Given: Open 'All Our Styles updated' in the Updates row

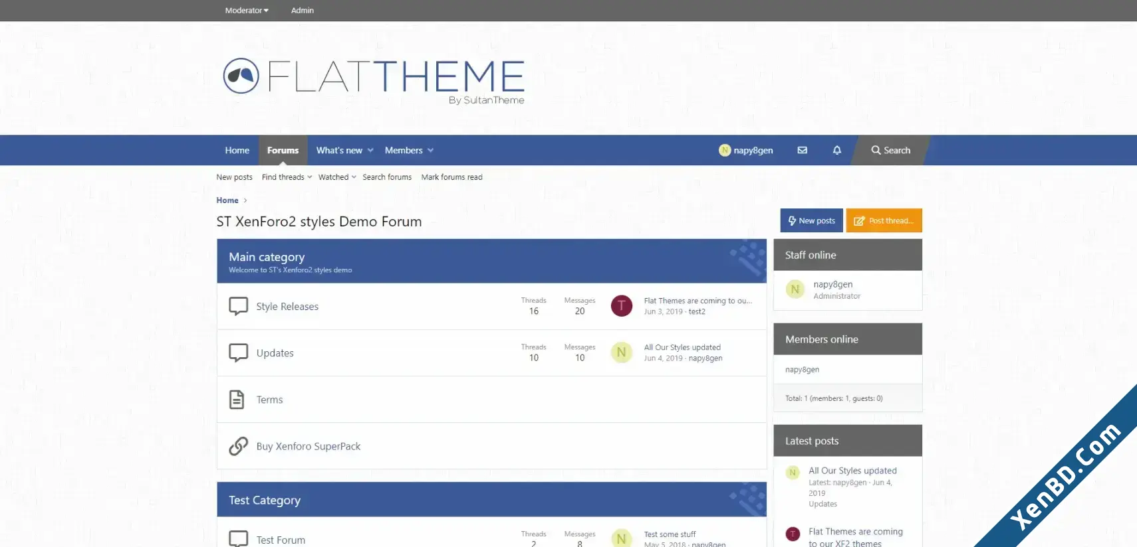Looking at the screenshot, I should click(682, 347).
